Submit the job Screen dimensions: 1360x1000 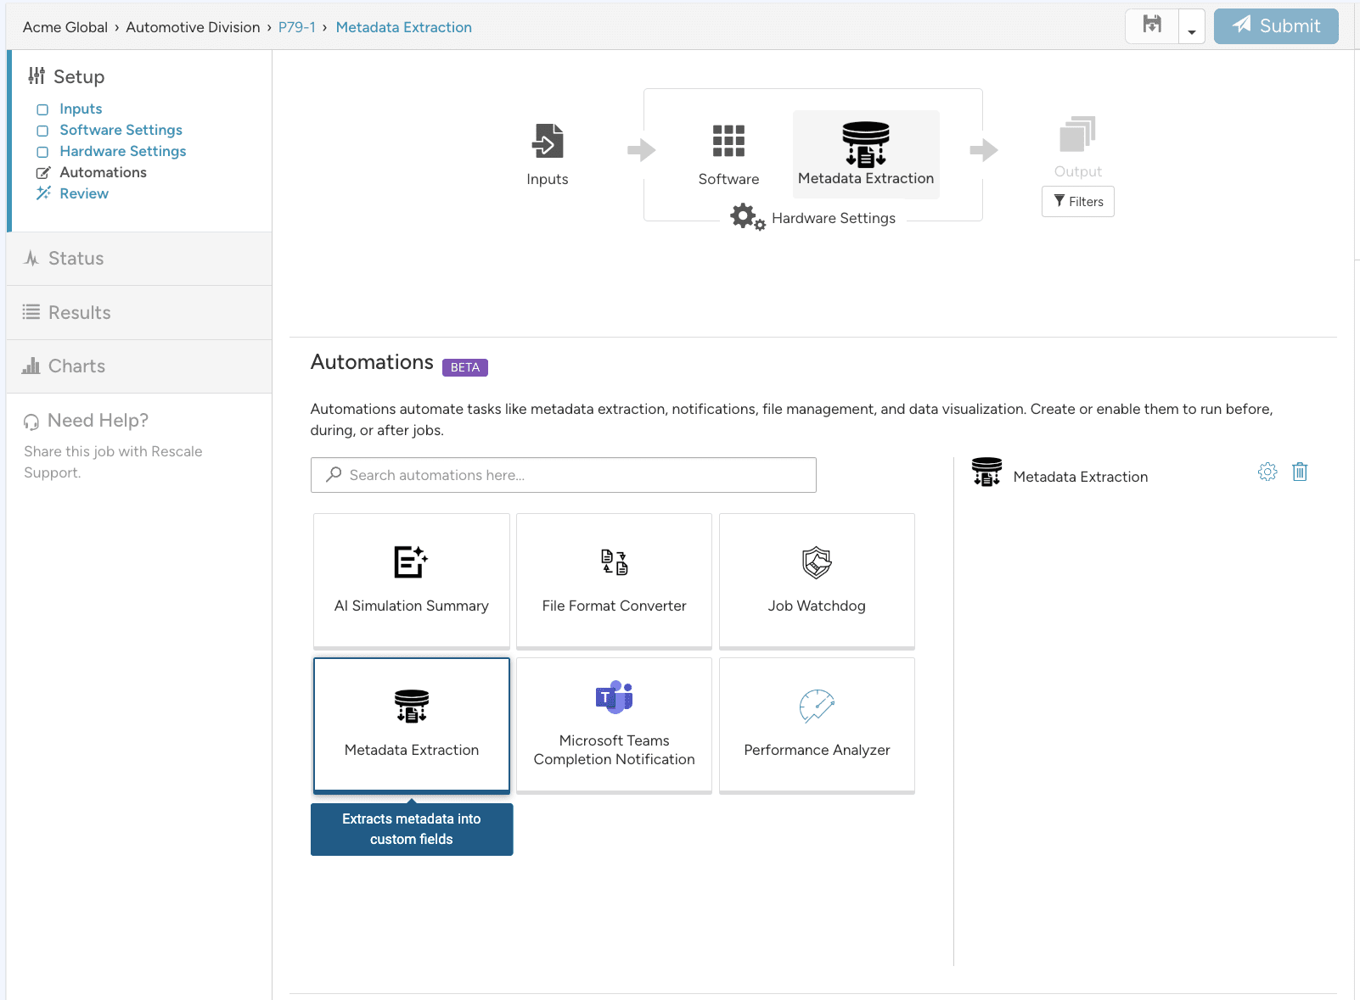coord(1276,26)
